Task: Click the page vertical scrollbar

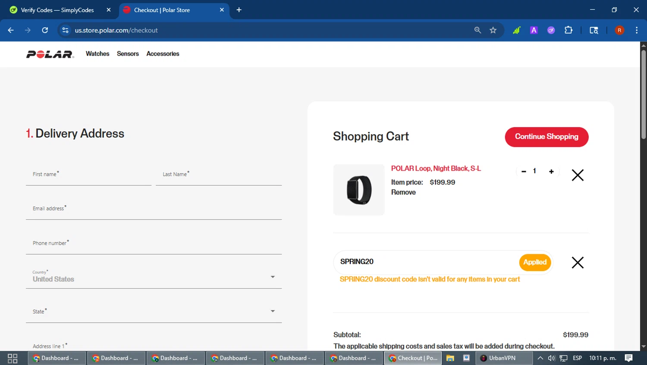Action: [x=644, y=95]
